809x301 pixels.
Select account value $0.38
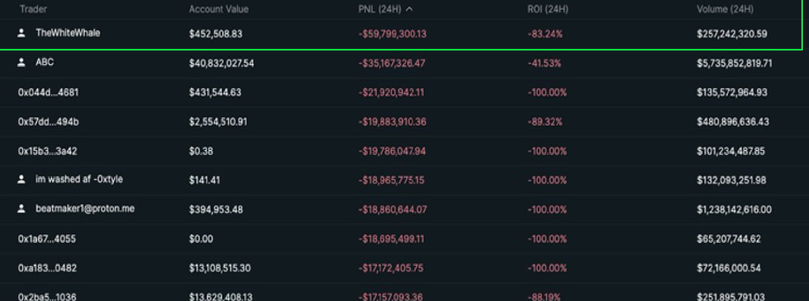point(201,151)
